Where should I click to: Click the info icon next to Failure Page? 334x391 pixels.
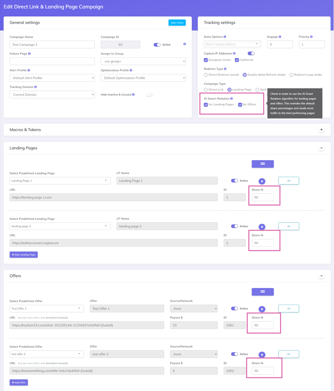[x=29, y=53]
